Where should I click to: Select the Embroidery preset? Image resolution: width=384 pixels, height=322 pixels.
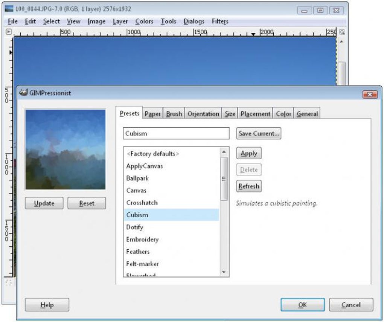tap(171, 240)
